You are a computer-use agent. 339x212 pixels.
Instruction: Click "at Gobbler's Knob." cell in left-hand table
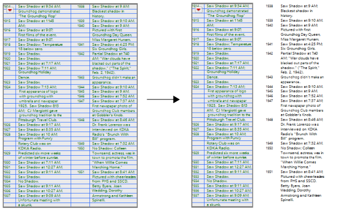[108, 115]
